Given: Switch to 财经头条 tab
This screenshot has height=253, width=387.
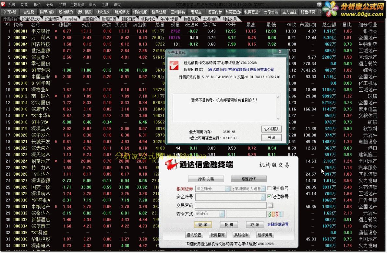Looking at the screenshot, I should point(230,19).
